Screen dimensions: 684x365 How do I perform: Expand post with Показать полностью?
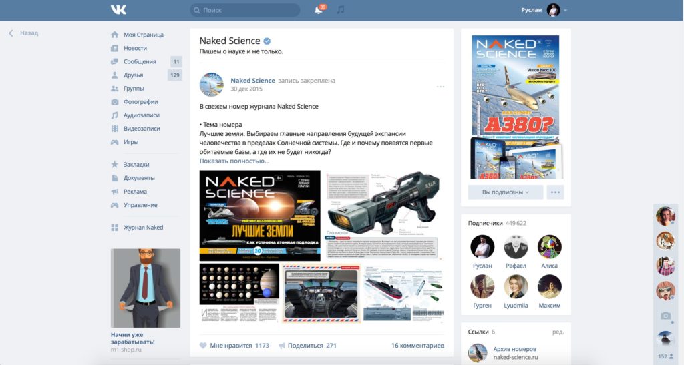[x=234, y=161]
